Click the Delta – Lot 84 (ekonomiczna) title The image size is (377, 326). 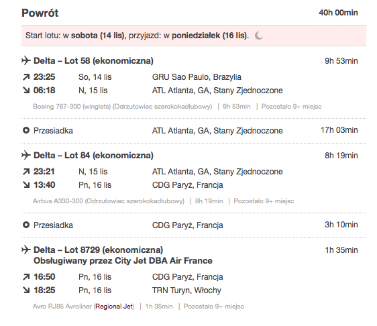93,156
